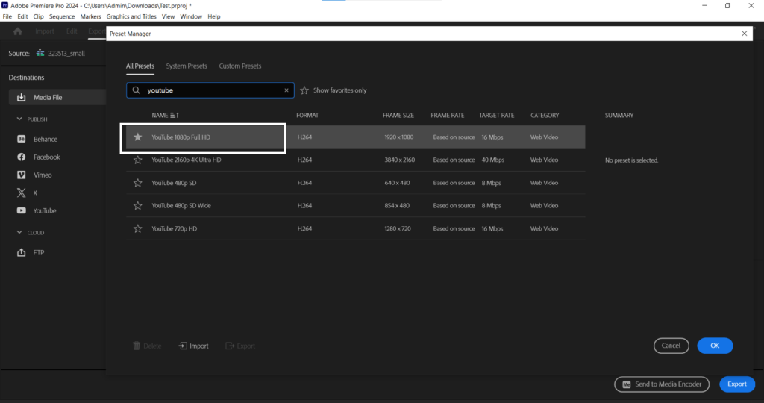Click the FTP upload icon
Screen dimensions: 764x403
[22, 253]
